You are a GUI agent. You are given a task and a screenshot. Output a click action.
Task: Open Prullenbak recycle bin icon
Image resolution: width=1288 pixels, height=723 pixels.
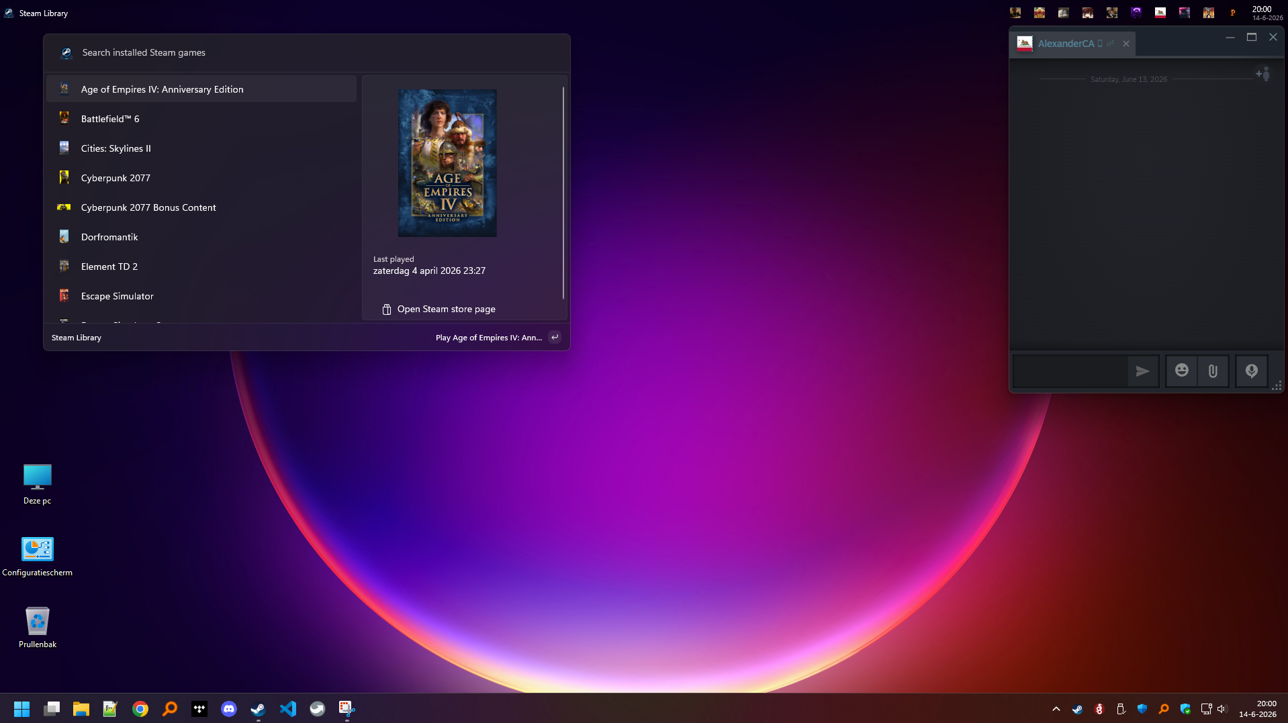pos(38,628)
